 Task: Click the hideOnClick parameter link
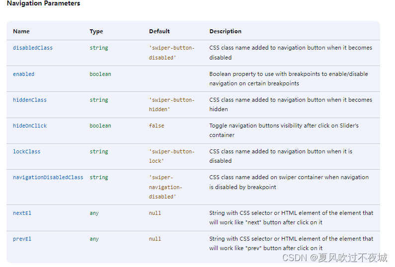point(30,126)
